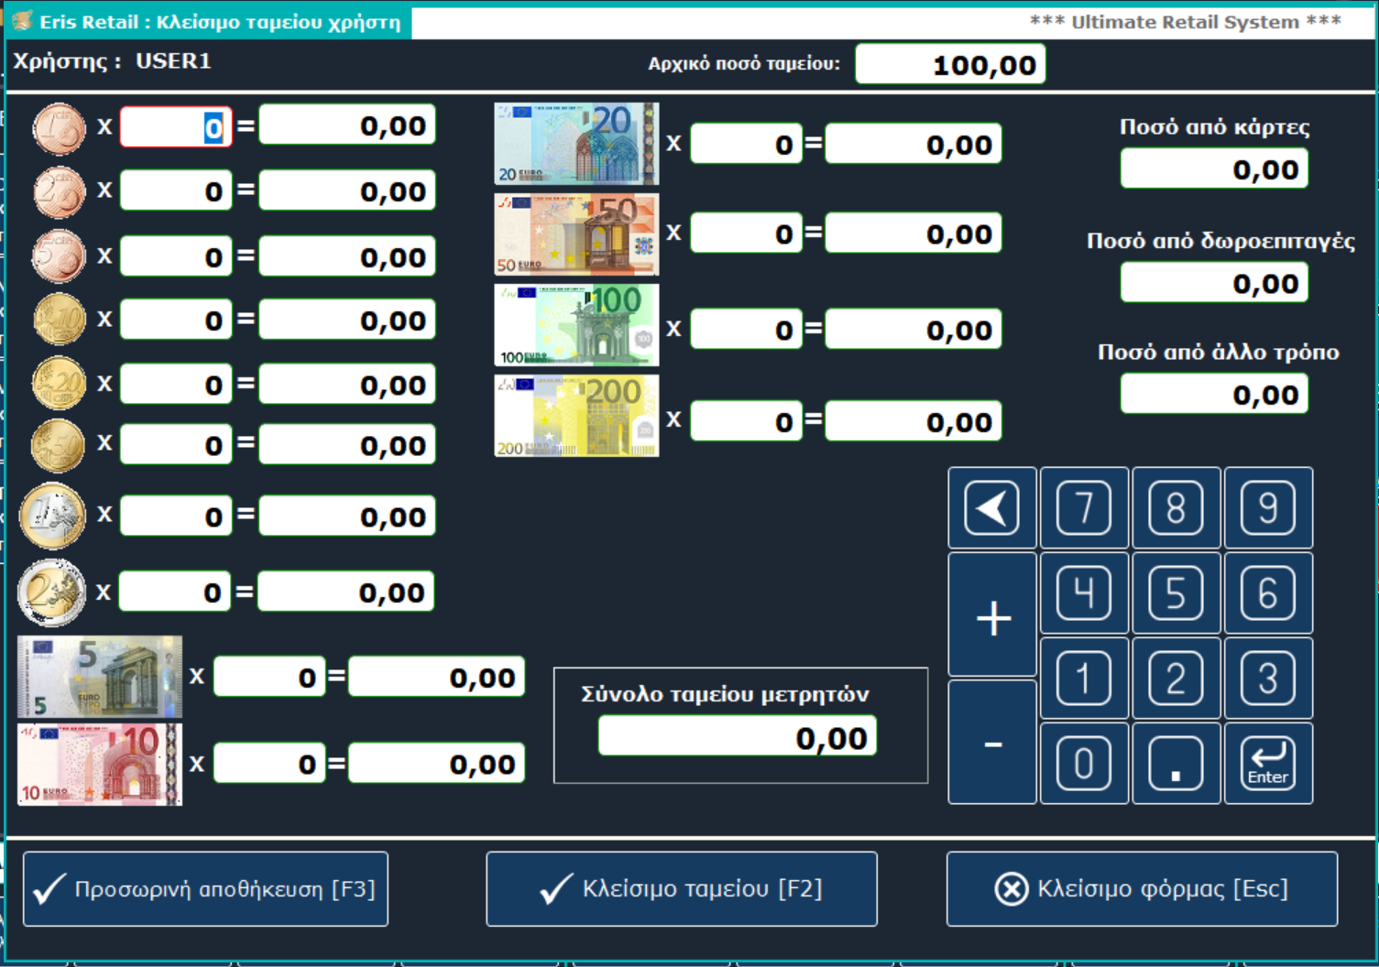Click the 200 euro total amount field
The width and height of the screenshot is (1379, 967).
914,421
